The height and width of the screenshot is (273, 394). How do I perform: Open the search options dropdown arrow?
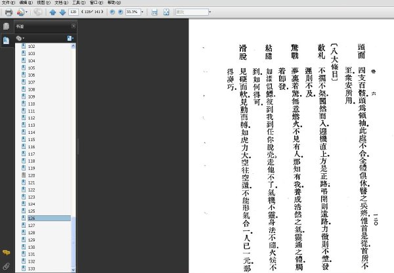pos(210,12)
